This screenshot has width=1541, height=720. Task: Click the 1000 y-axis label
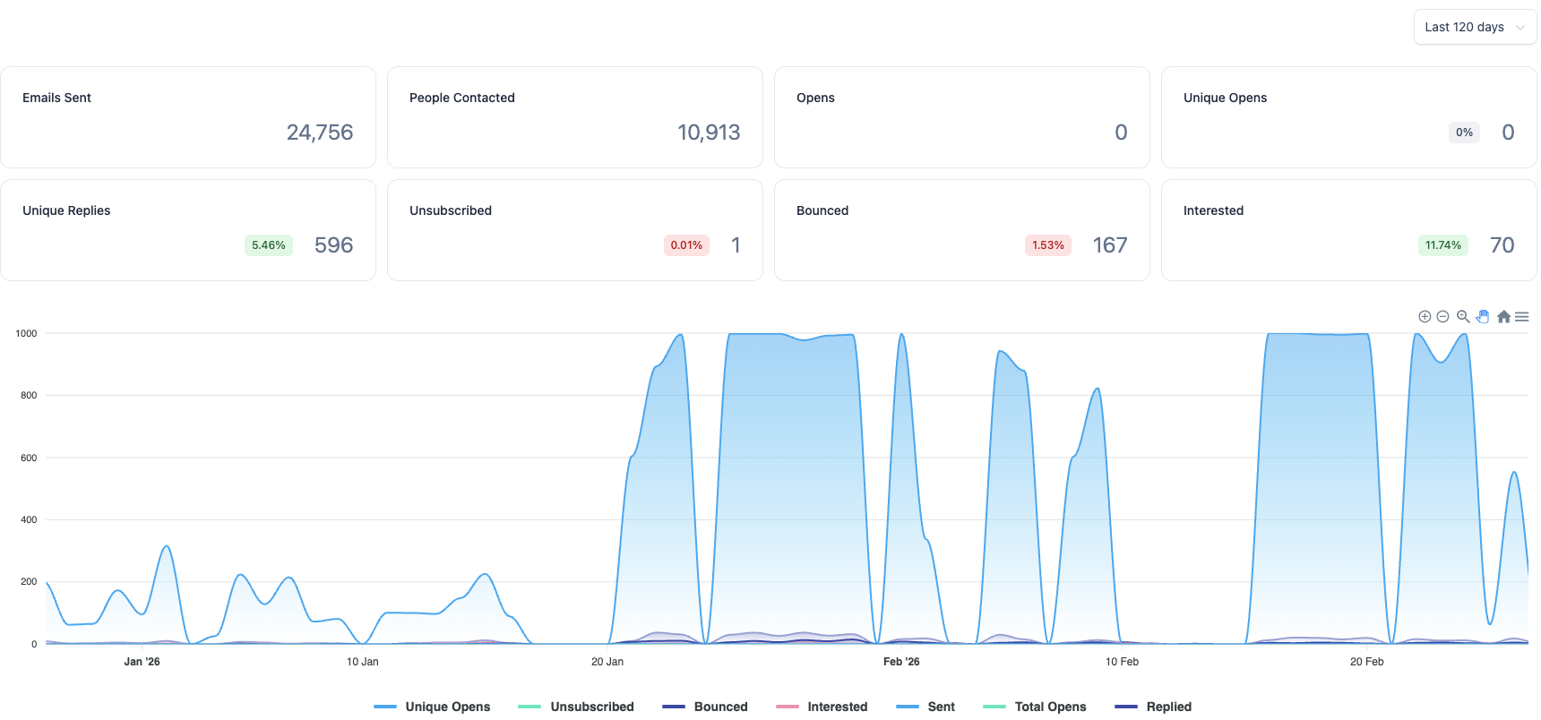pos(26,333)
